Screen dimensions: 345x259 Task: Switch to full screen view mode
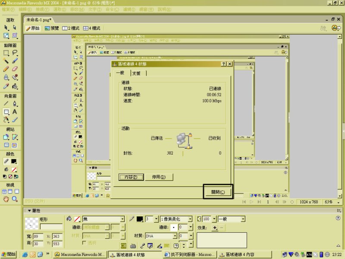[x=17, y=191]
